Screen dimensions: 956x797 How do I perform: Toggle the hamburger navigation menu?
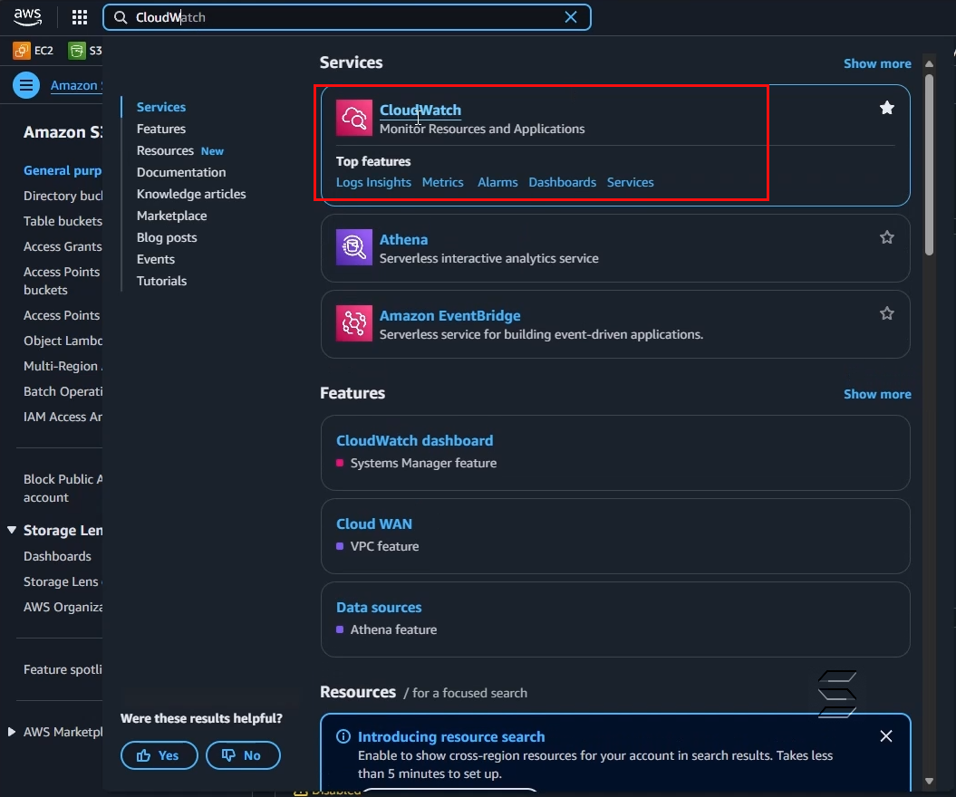coord(26,85)
